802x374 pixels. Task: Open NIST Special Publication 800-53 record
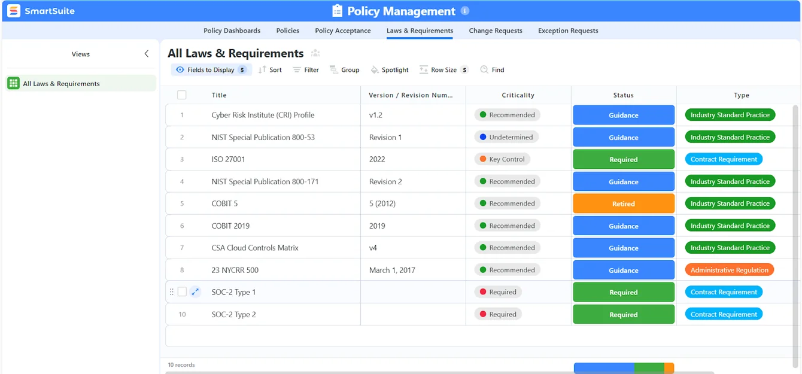(263, 137)
